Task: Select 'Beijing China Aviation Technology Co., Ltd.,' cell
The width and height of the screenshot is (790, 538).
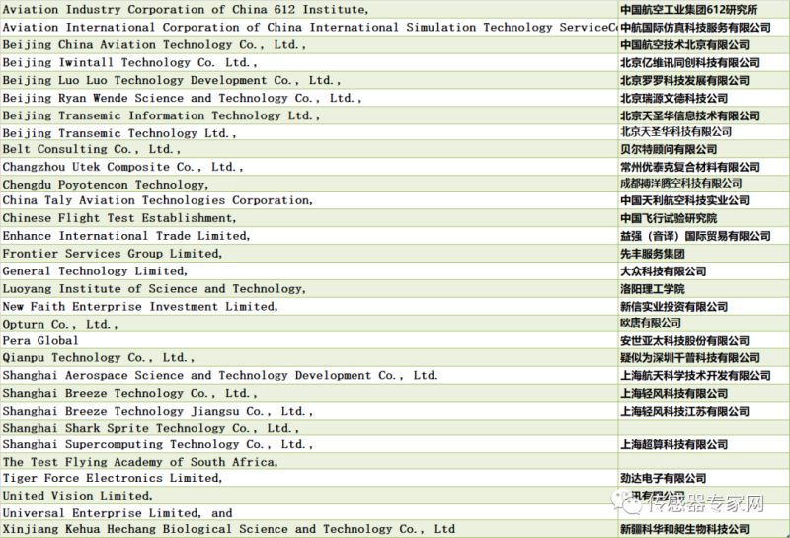Action: coord(309,44)
